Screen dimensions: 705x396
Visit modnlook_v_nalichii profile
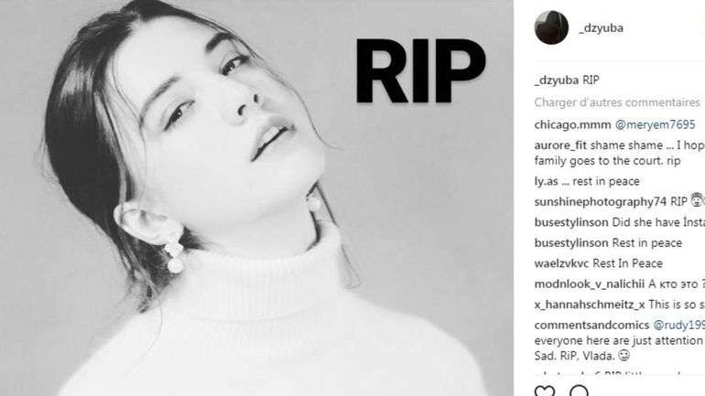pos(590,284)
